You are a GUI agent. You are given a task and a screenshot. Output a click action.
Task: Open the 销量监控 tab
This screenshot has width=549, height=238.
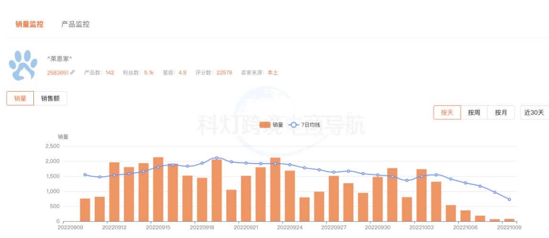(30, 24)
